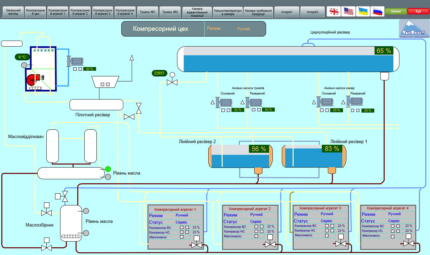Click the valve icon beside the 22937 indicator

[172, 82]
